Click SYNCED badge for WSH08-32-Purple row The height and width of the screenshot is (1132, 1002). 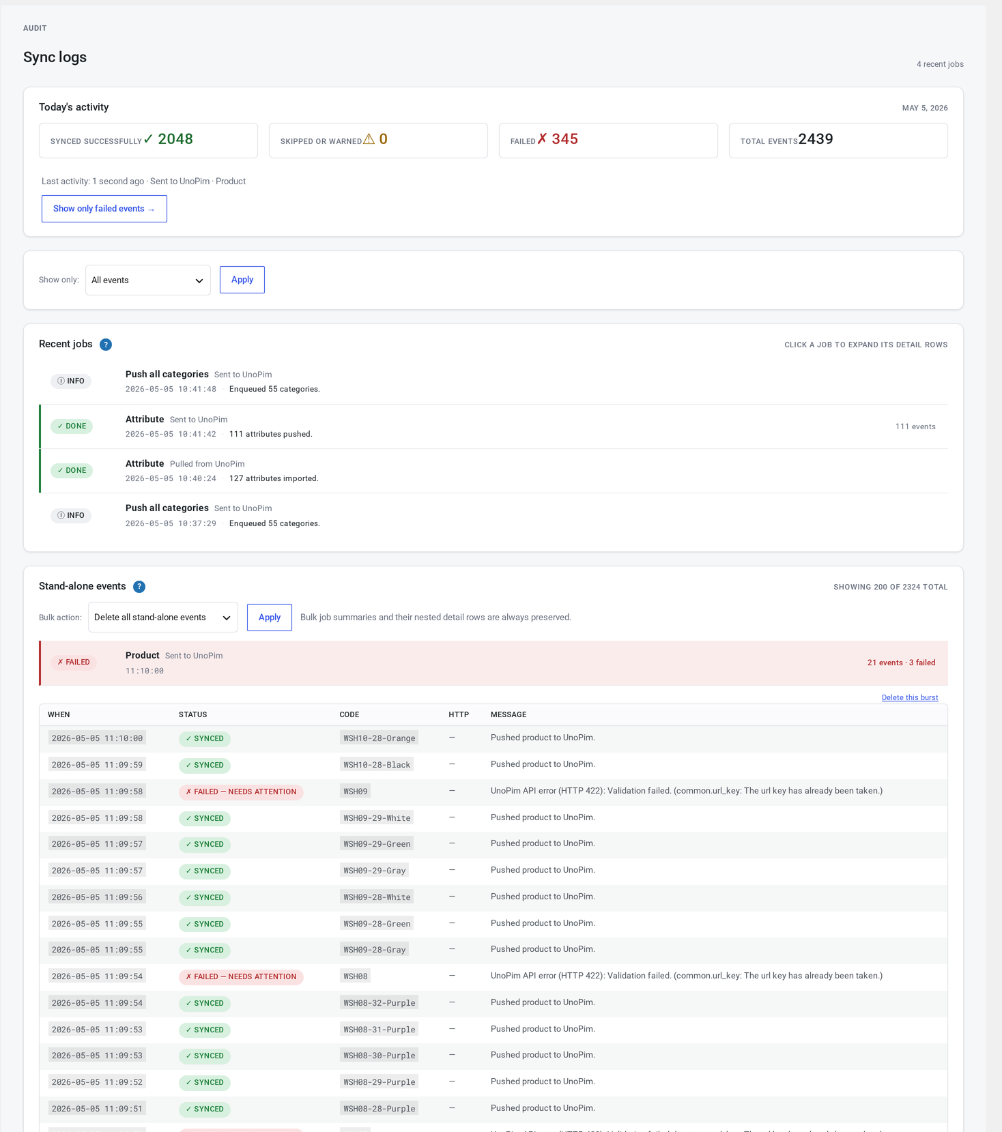click(x=205, y=1003)
